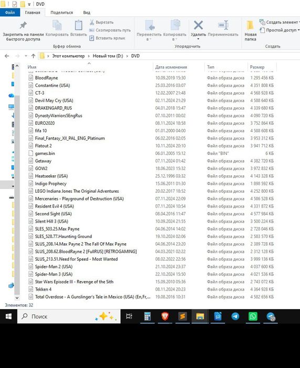Open recent locations dropdown arrow
The height and width of the screenshot is (368, 300).
tap(26, 56)
